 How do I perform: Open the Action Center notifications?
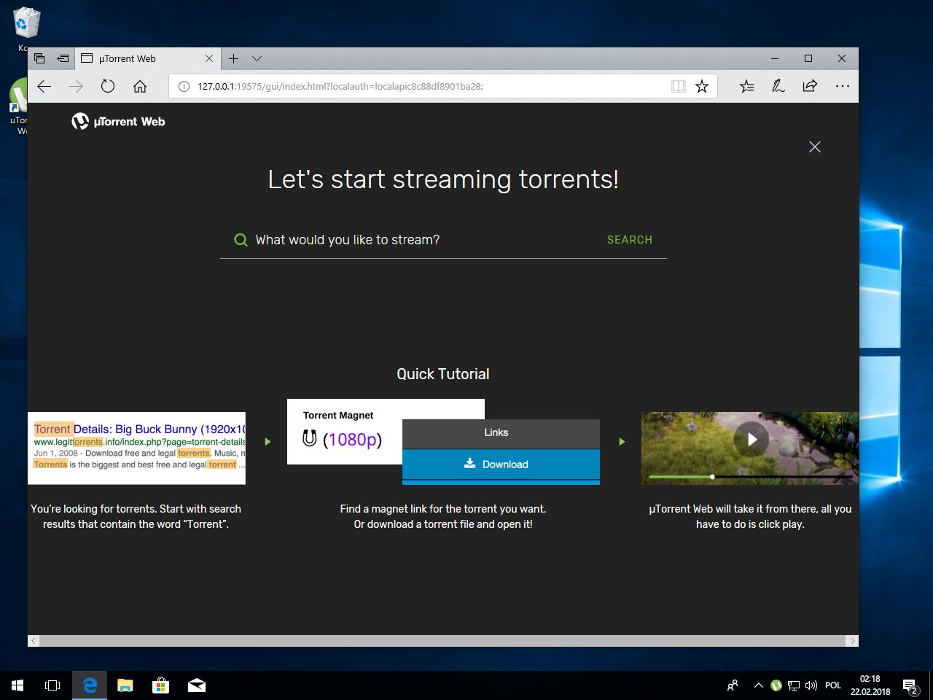click(910, 685)
